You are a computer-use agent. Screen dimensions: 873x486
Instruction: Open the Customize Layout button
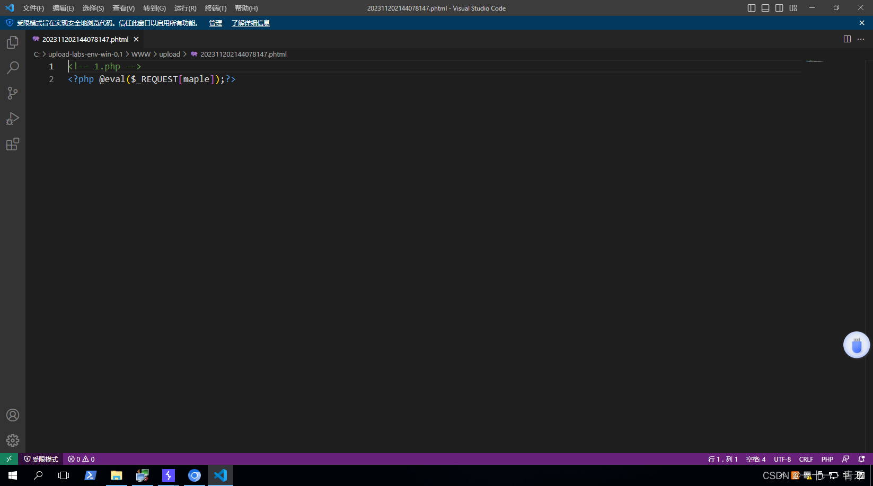[x=793, y=8]
